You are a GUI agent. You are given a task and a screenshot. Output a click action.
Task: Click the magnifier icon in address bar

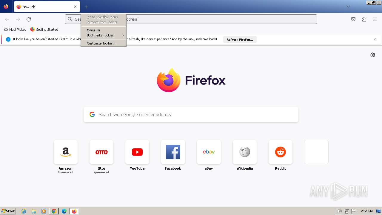(x=70, y=19)
